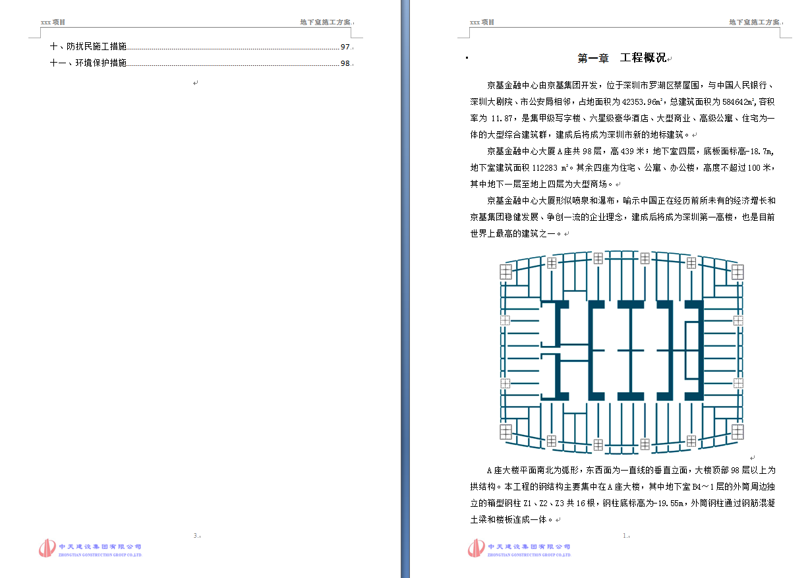Click the line starting "京基金融中心由京基集团开发"

point(631,85)
